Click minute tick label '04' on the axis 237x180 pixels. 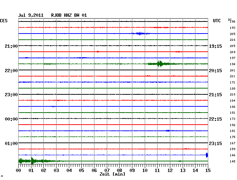click(x=69, y=170)
